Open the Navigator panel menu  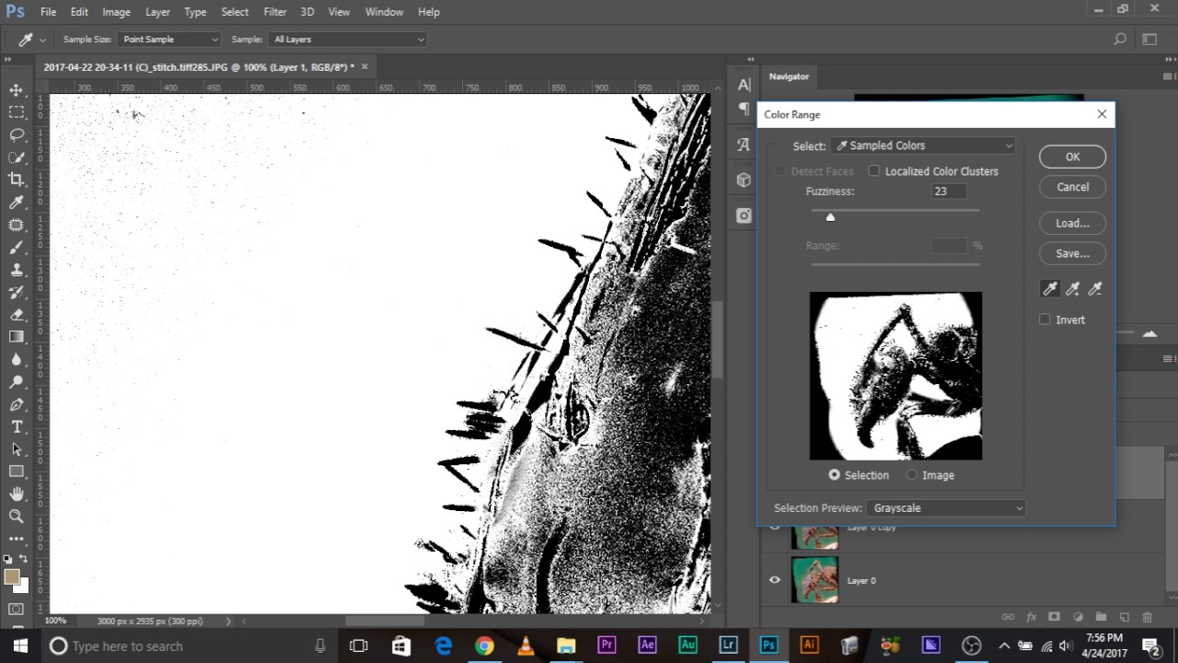[x=1168, y=76]
